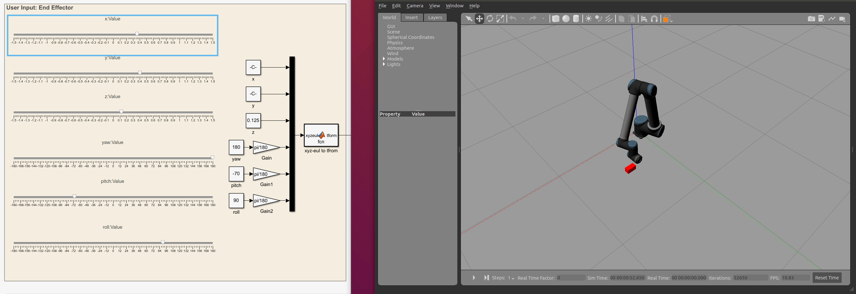Click the Property column header
Screen dimensions: 856x294
(390, 114)
